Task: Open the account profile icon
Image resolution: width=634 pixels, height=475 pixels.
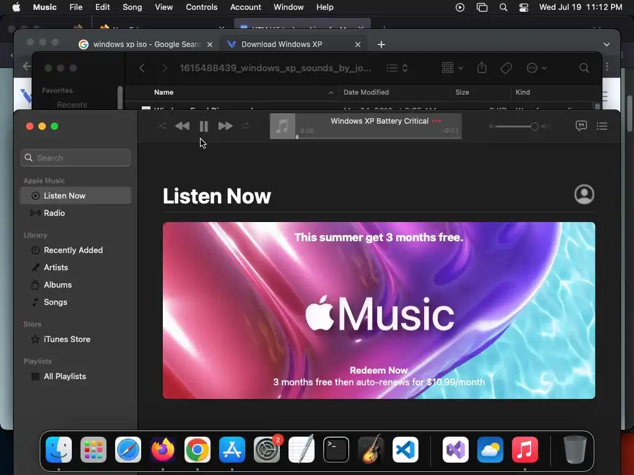Action: click(x=584, y=194)
